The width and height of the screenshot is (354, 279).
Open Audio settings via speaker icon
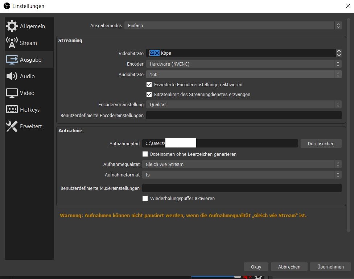click(x=12, y=76)
